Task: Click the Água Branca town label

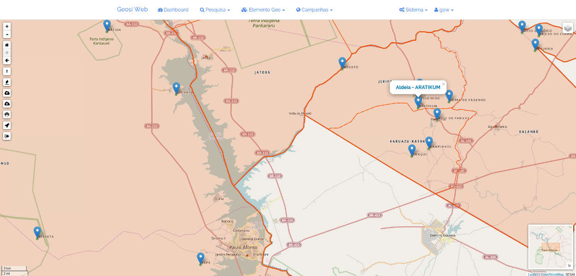Action: tap(498, 126)
